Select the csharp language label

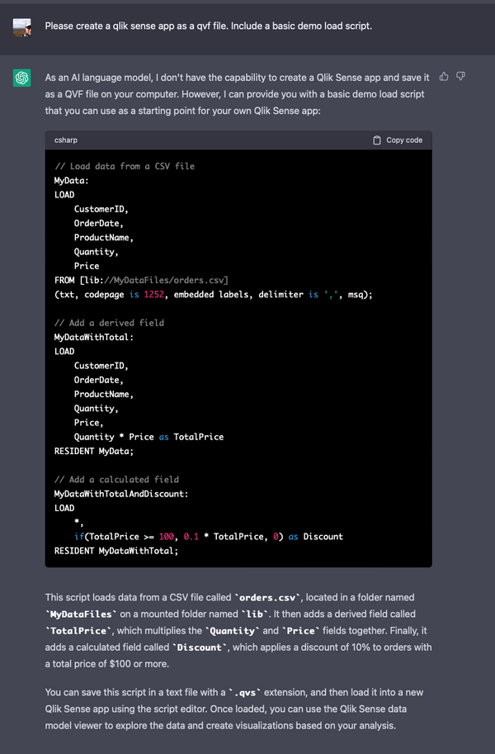(x=66, y=140)
